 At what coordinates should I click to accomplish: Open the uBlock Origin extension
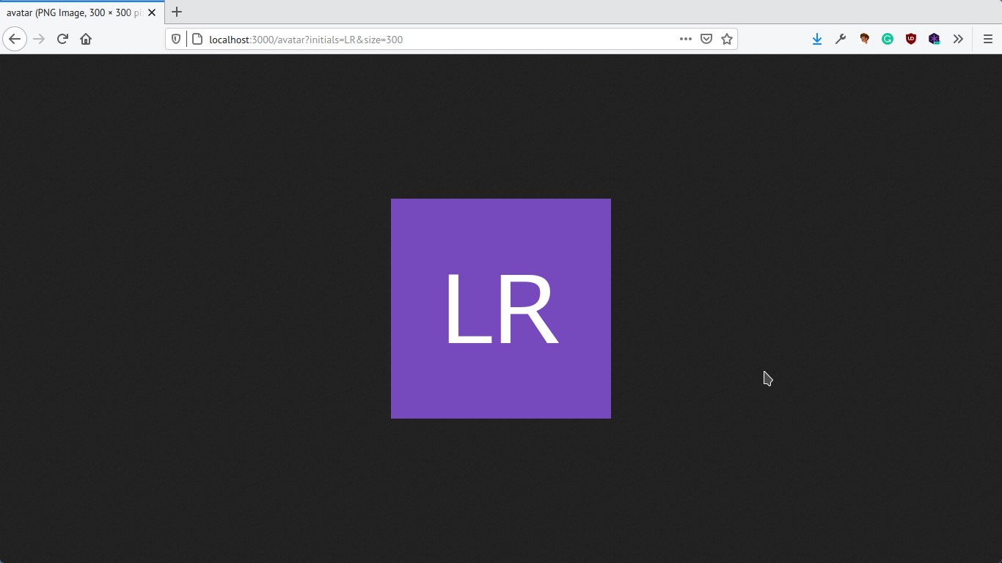[911, 38]
